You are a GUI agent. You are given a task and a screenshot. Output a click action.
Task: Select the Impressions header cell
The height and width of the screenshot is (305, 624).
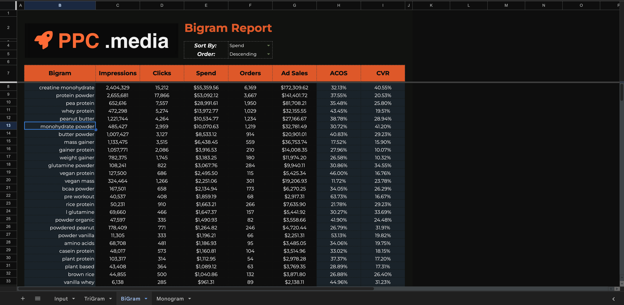tap(117, 73)
